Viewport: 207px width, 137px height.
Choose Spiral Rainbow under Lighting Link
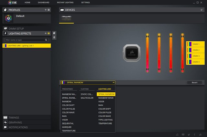pos(106,94)
